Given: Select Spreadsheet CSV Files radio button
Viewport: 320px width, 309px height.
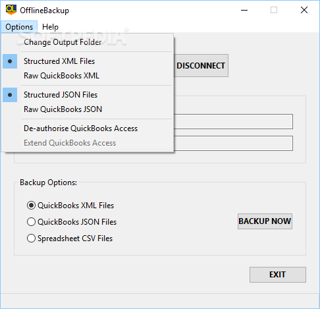Looking at the screenshot, I should [x=70, y=239].
